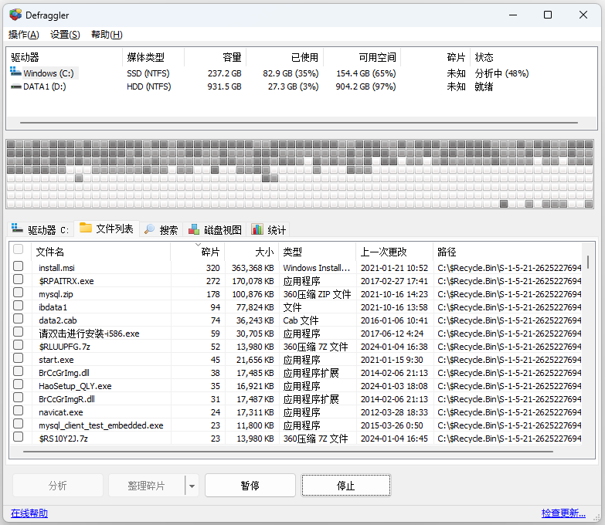The width and height of the screenshot is (605, 525).
Task: Click the folder icon on 文件列表 tab
Action: [x=86, y=229]
